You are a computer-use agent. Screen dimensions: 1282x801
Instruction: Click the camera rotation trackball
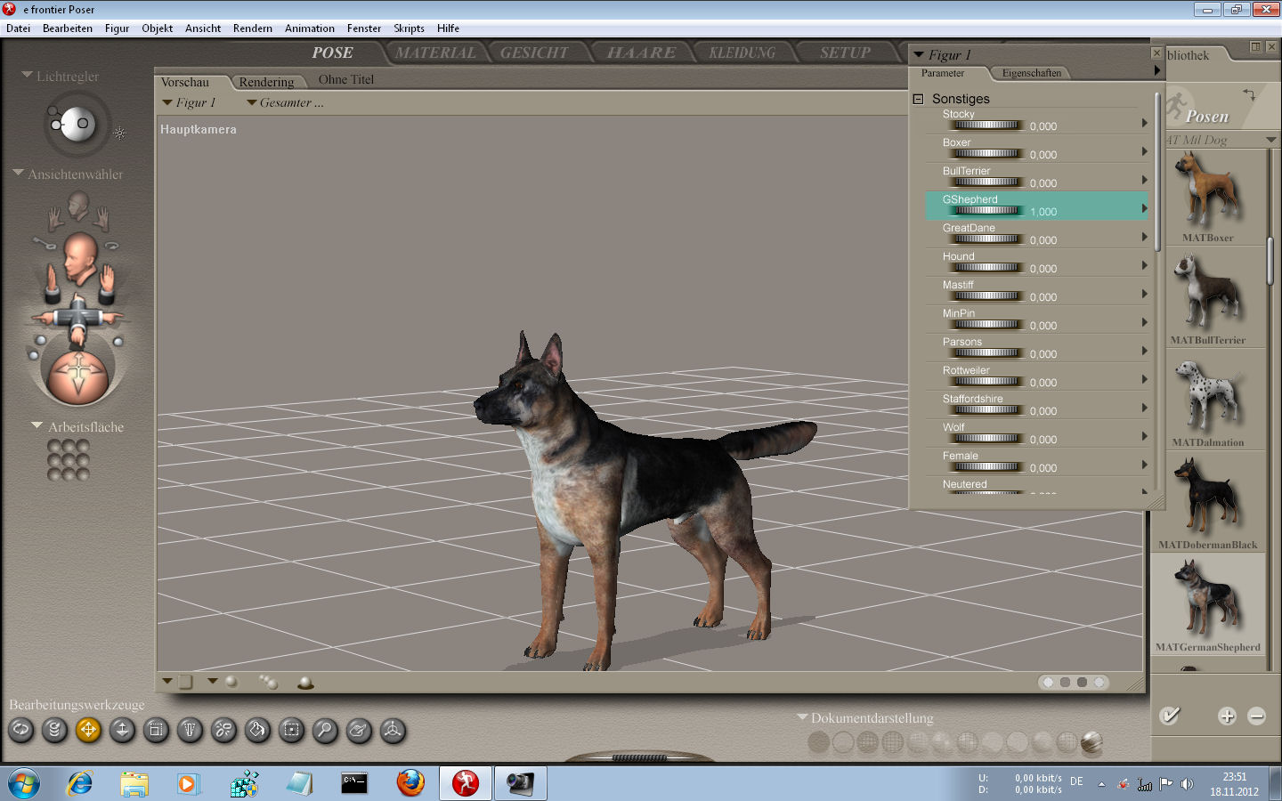click(x=78, y=376)
